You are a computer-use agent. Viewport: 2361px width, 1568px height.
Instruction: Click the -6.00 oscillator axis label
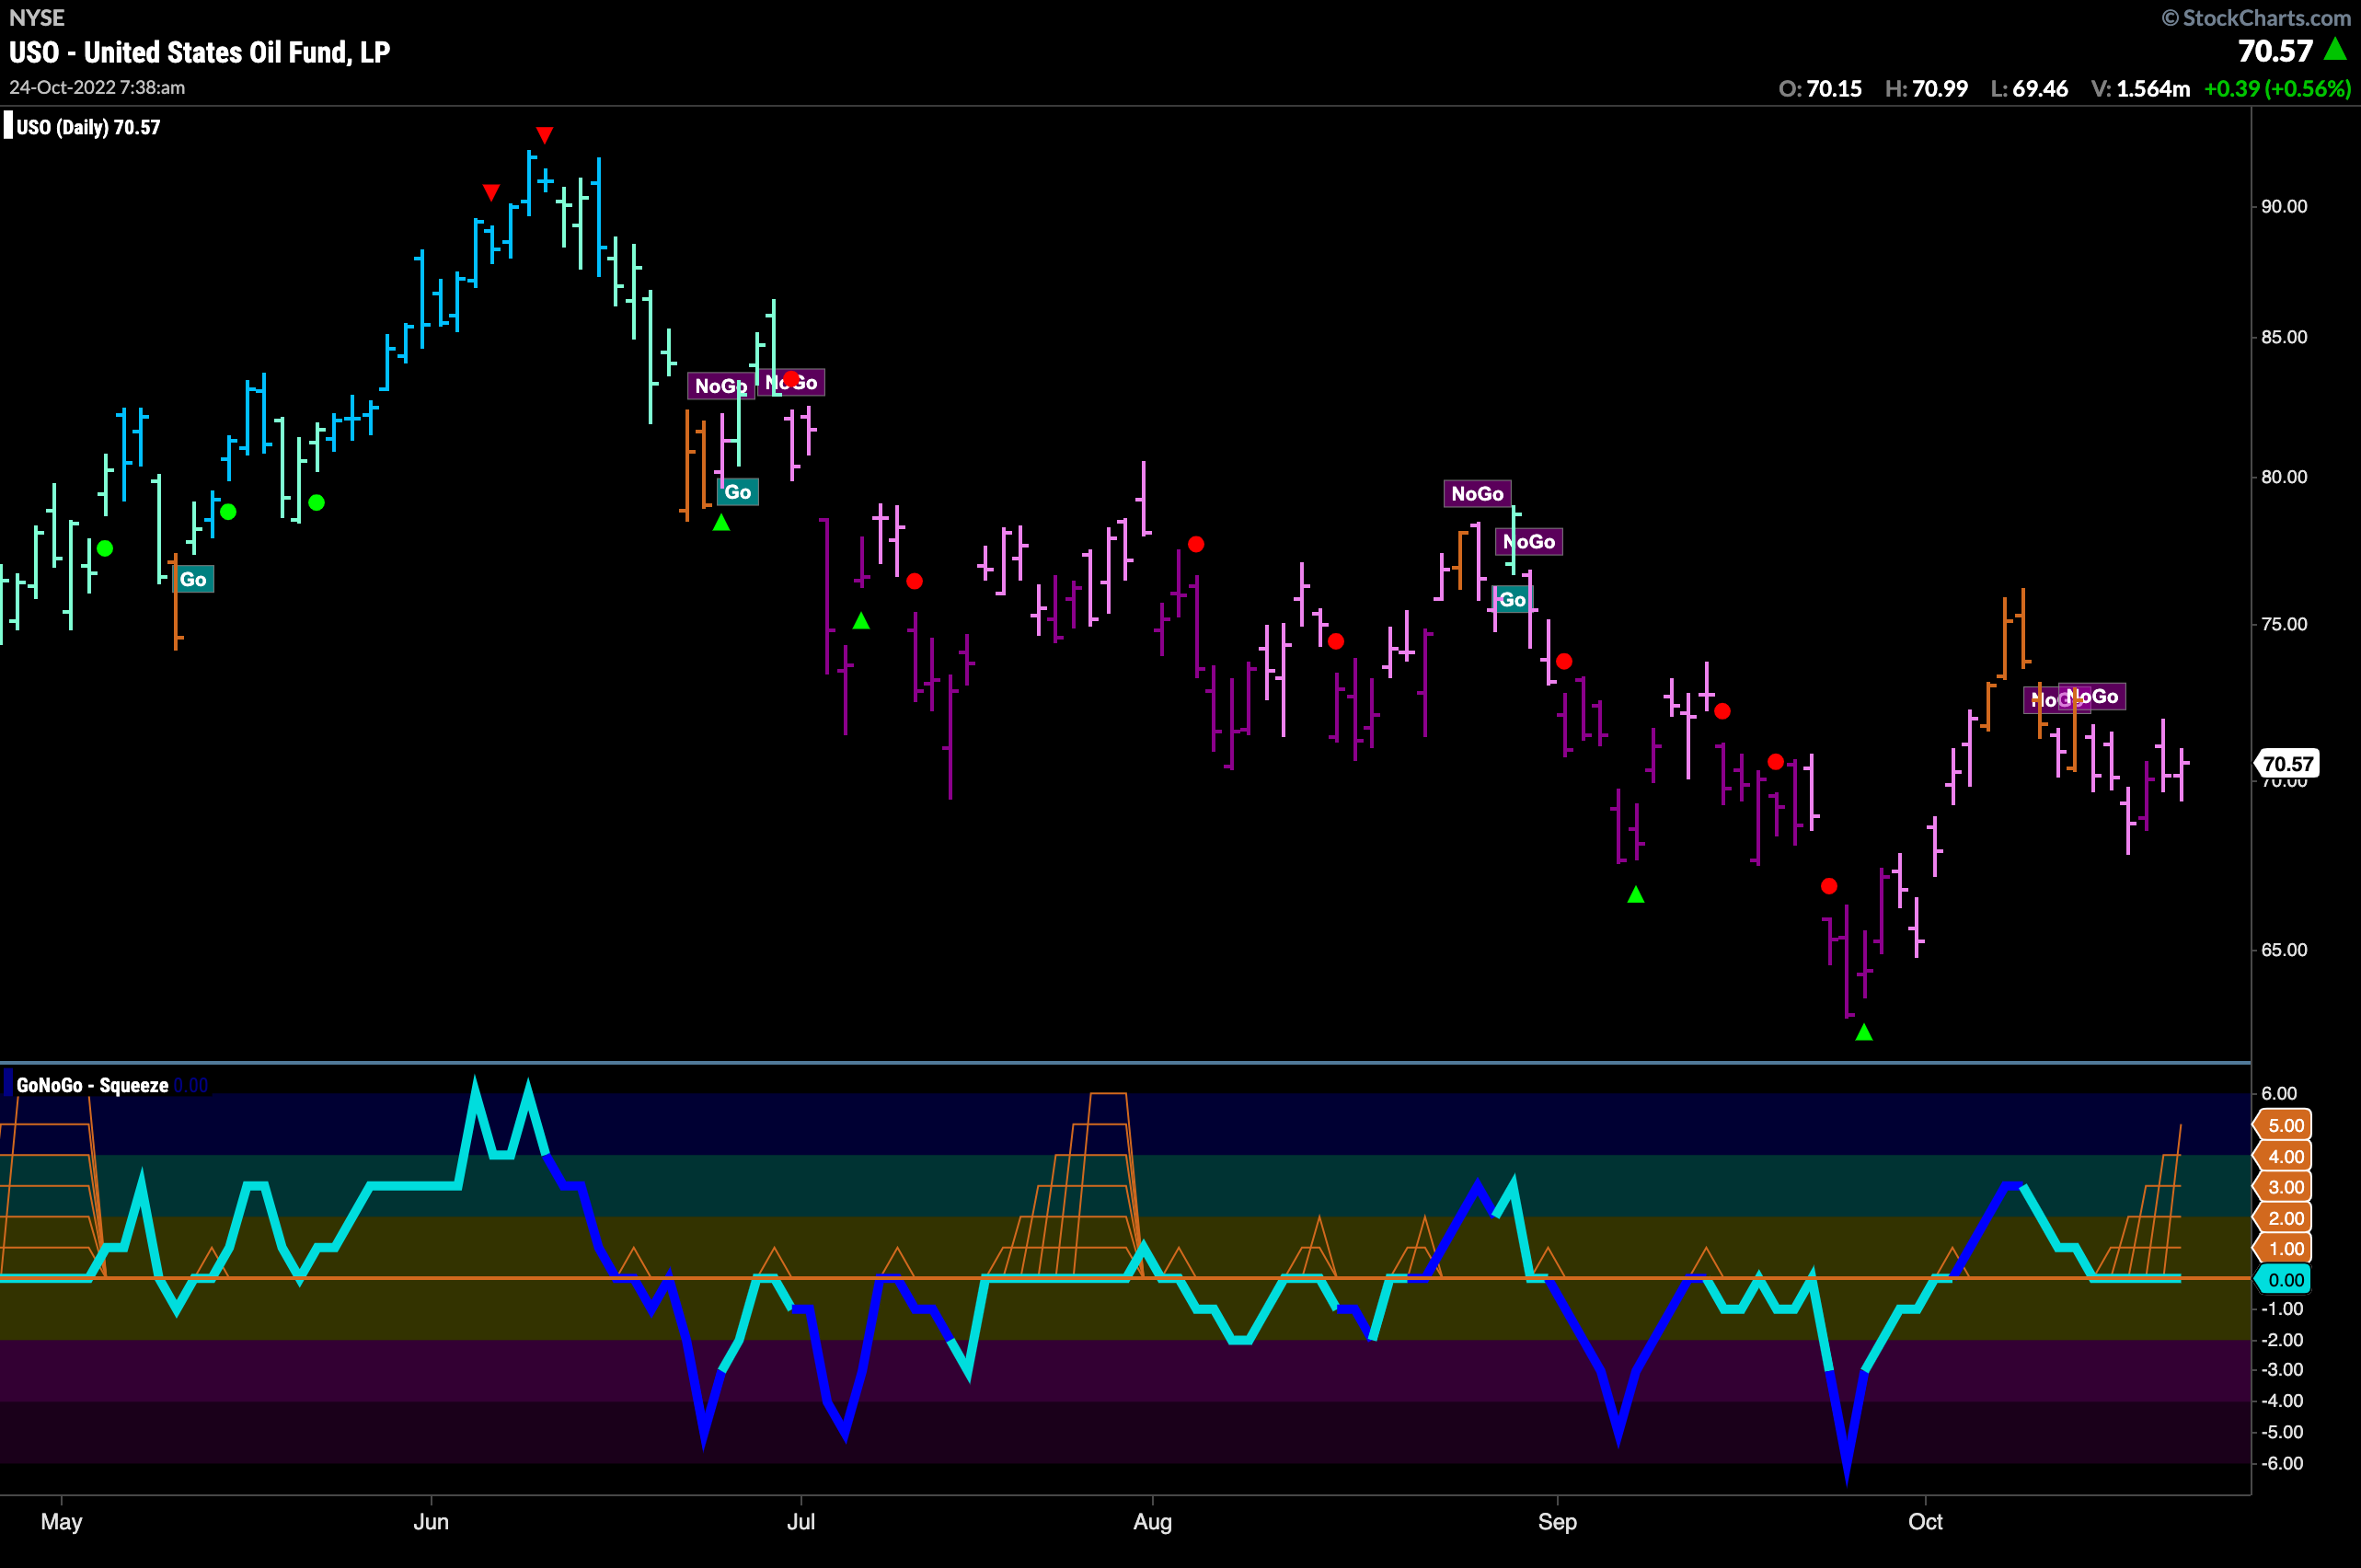point(2281,1463)
